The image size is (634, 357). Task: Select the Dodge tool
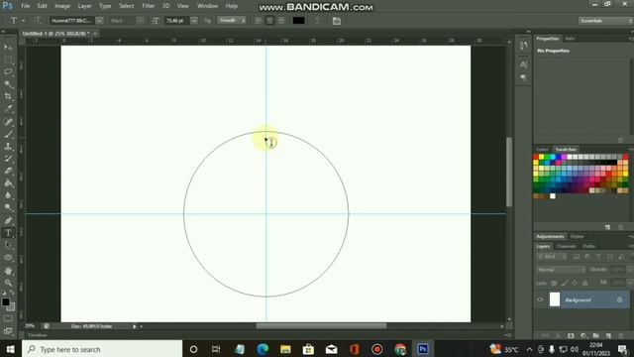8,207
